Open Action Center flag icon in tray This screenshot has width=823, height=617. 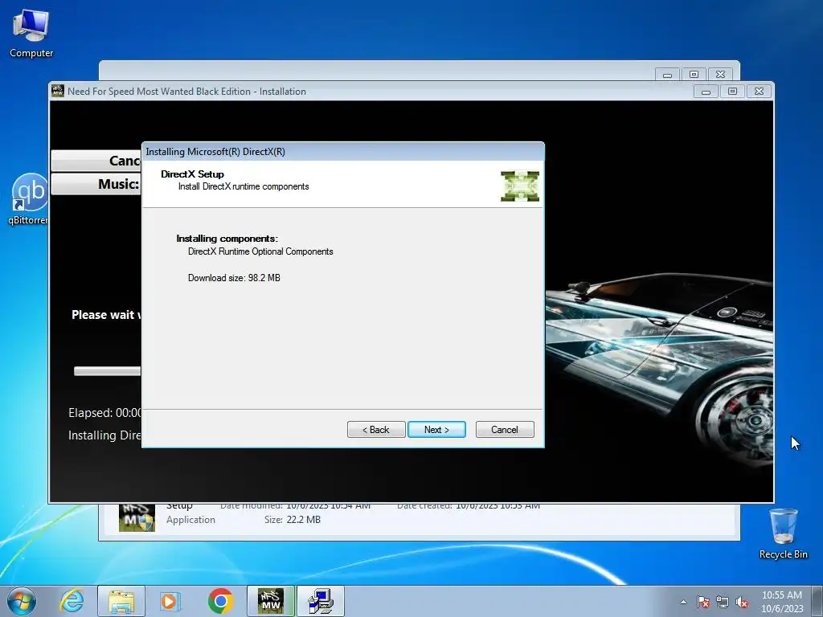pos(703,603)
